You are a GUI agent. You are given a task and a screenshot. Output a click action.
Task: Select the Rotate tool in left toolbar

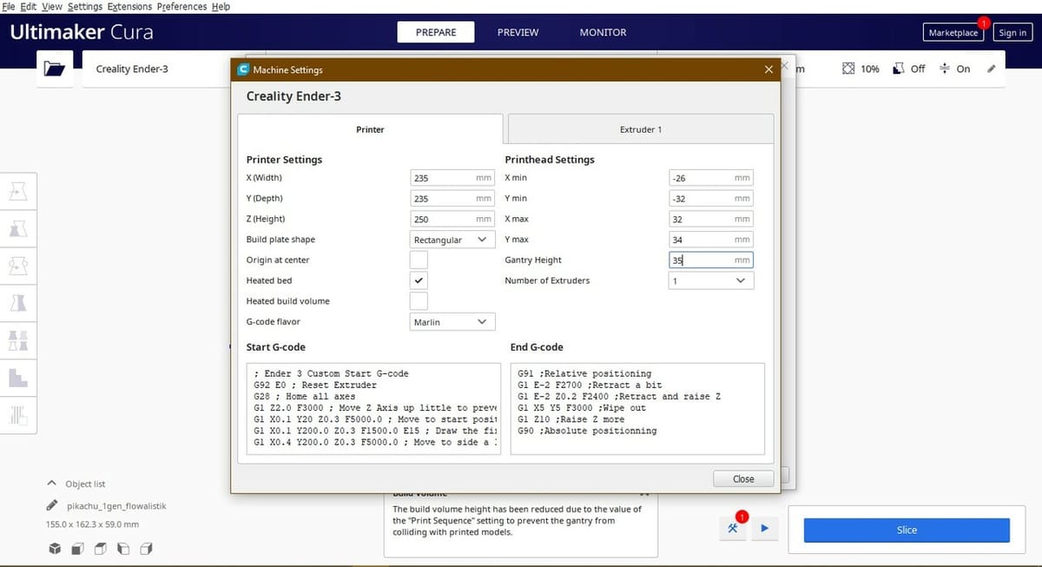pos(17,266)
